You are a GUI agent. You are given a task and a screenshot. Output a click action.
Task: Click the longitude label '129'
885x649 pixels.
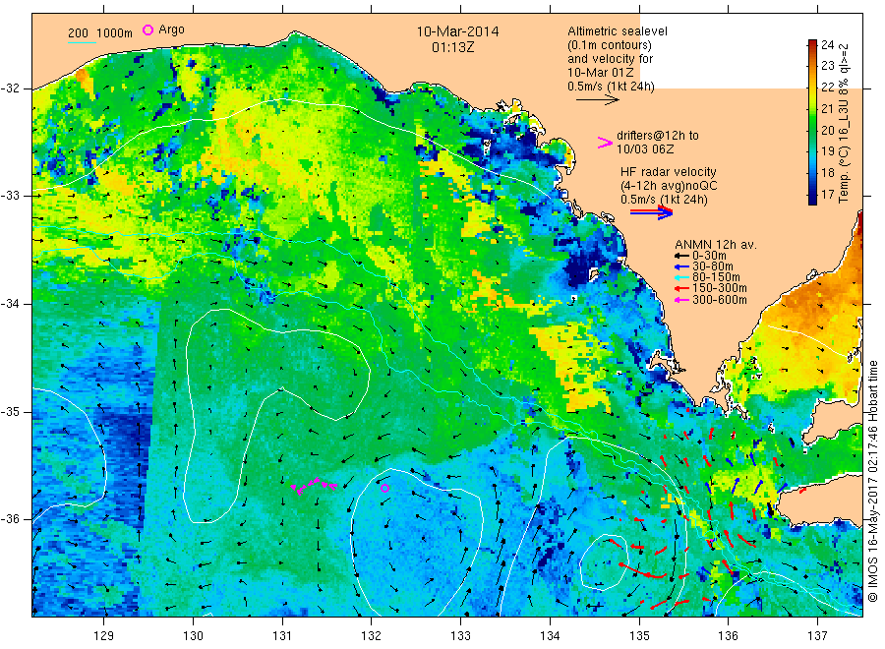point(104,636)
